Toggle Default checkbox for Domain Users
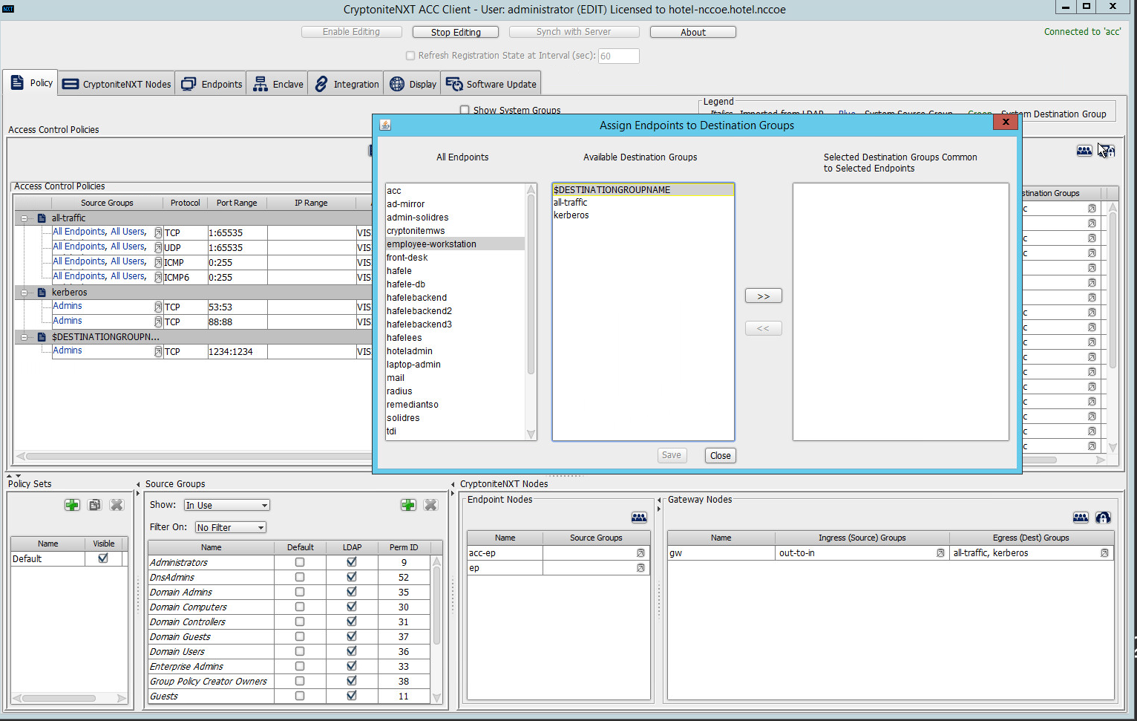1137x721 pixels. pos(300,651)
